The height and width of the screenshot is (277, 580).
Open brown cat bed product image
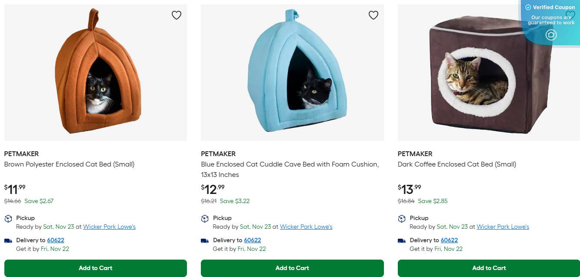[96, 72]
